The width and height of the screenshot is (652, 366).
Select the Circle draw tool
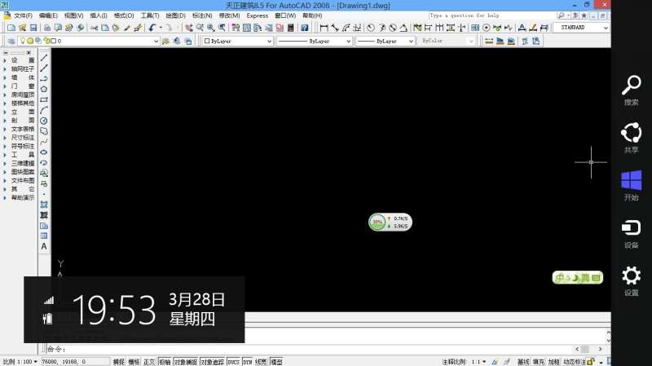point(44,121)
